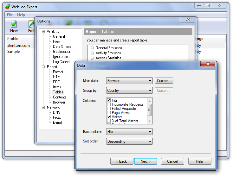This screenshot has width=232, height=176.
Task: Select Format under Report
Action: [58, 72]
